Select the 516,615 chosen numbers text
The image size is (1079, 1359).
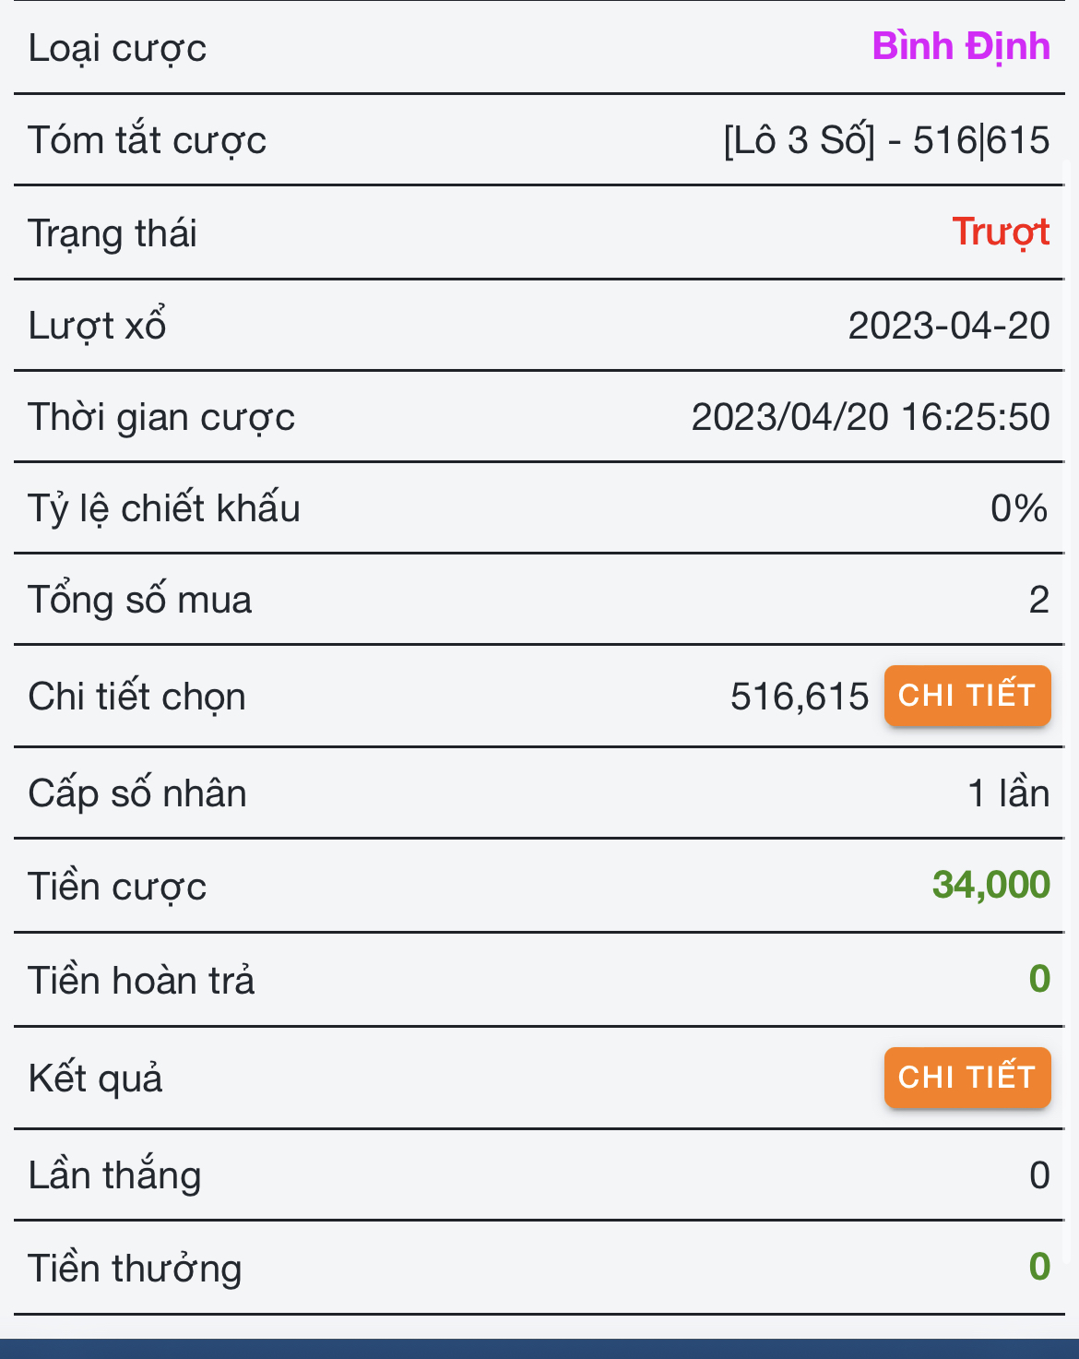point(799,697)
